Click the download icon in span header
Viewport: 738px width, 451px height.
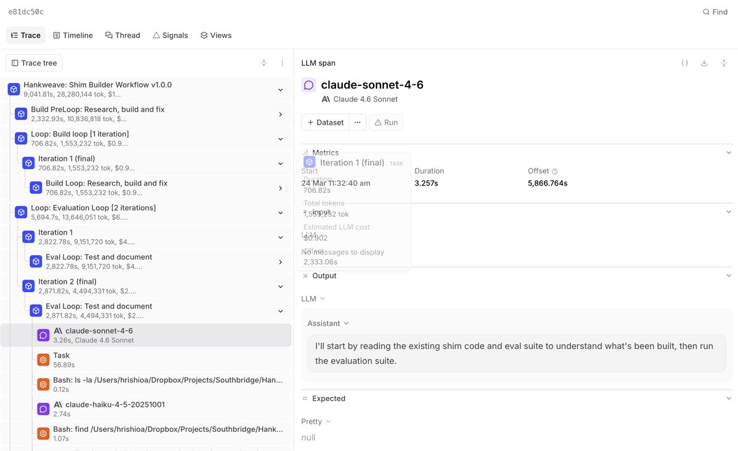pyautogui.click(x=704, y=63)
